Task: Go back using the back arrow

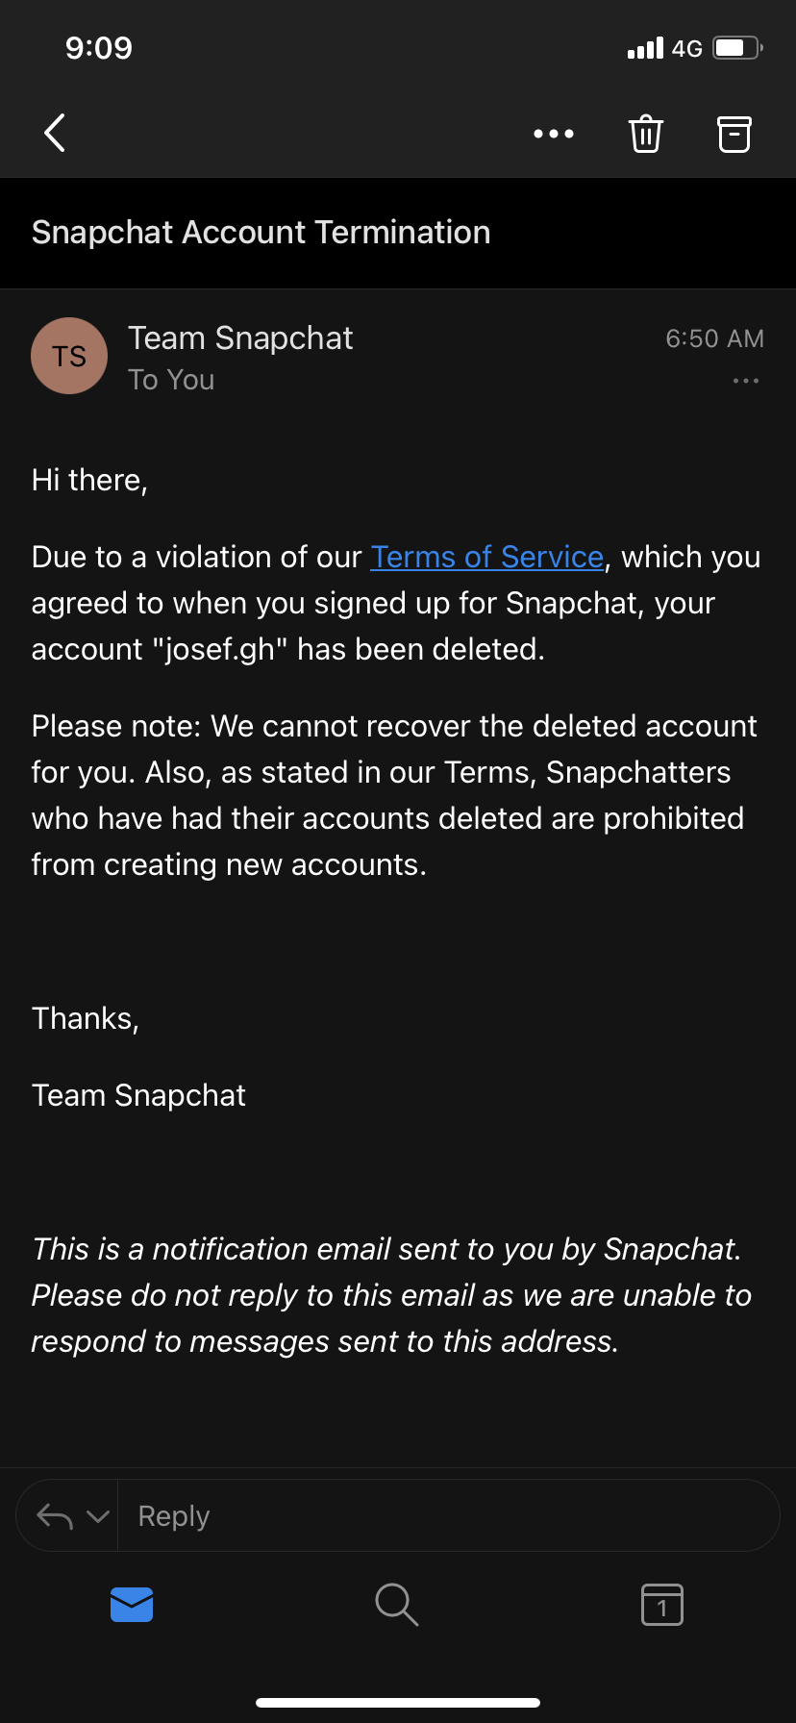Action: click(x=55, y=133)
